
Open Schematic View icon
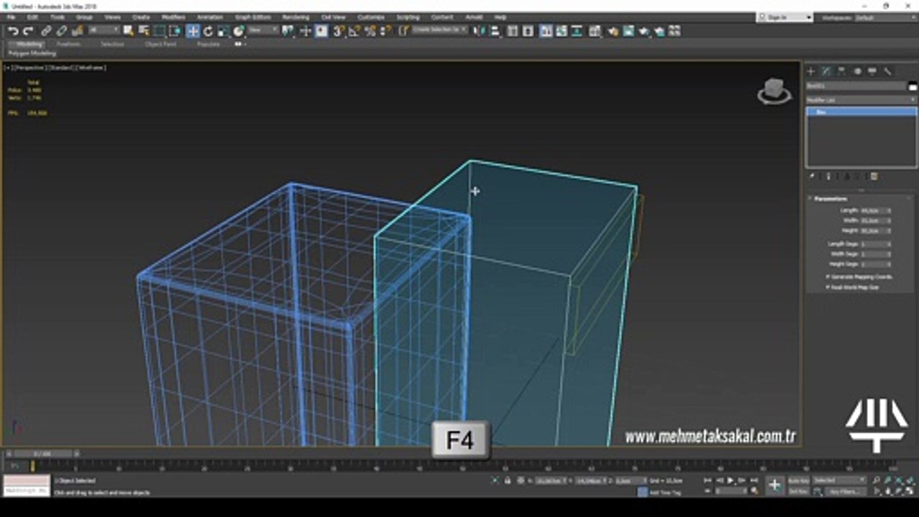click(577, 31)
